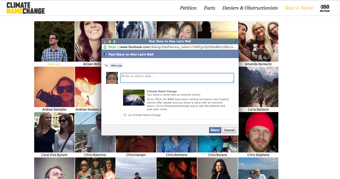Click the Chris Burans name label

click(217, 155)
